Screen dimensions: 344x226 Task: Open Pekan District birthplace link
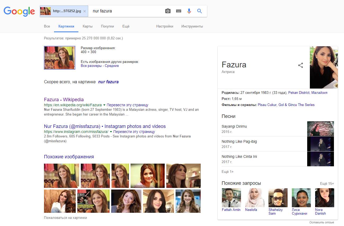pos(299,93)
